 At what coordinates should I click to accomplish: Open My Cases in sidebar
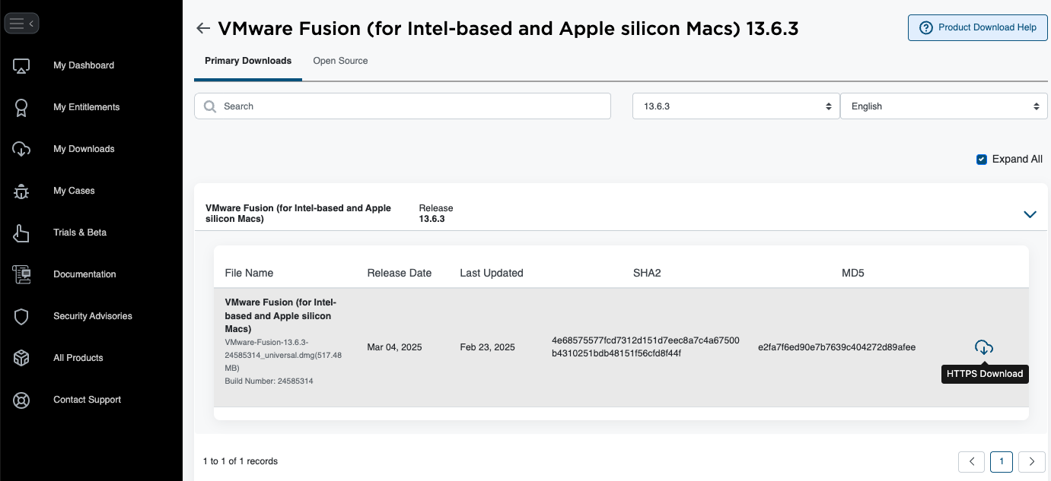tap(74, 191)
